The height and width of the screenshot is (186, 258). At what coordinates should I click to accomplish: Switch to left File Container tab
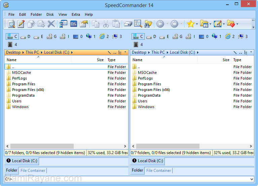click(x=33, y=171)
